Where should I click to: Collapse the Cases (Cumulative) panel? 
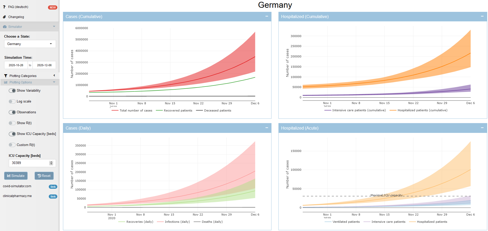tap(267, 16)
